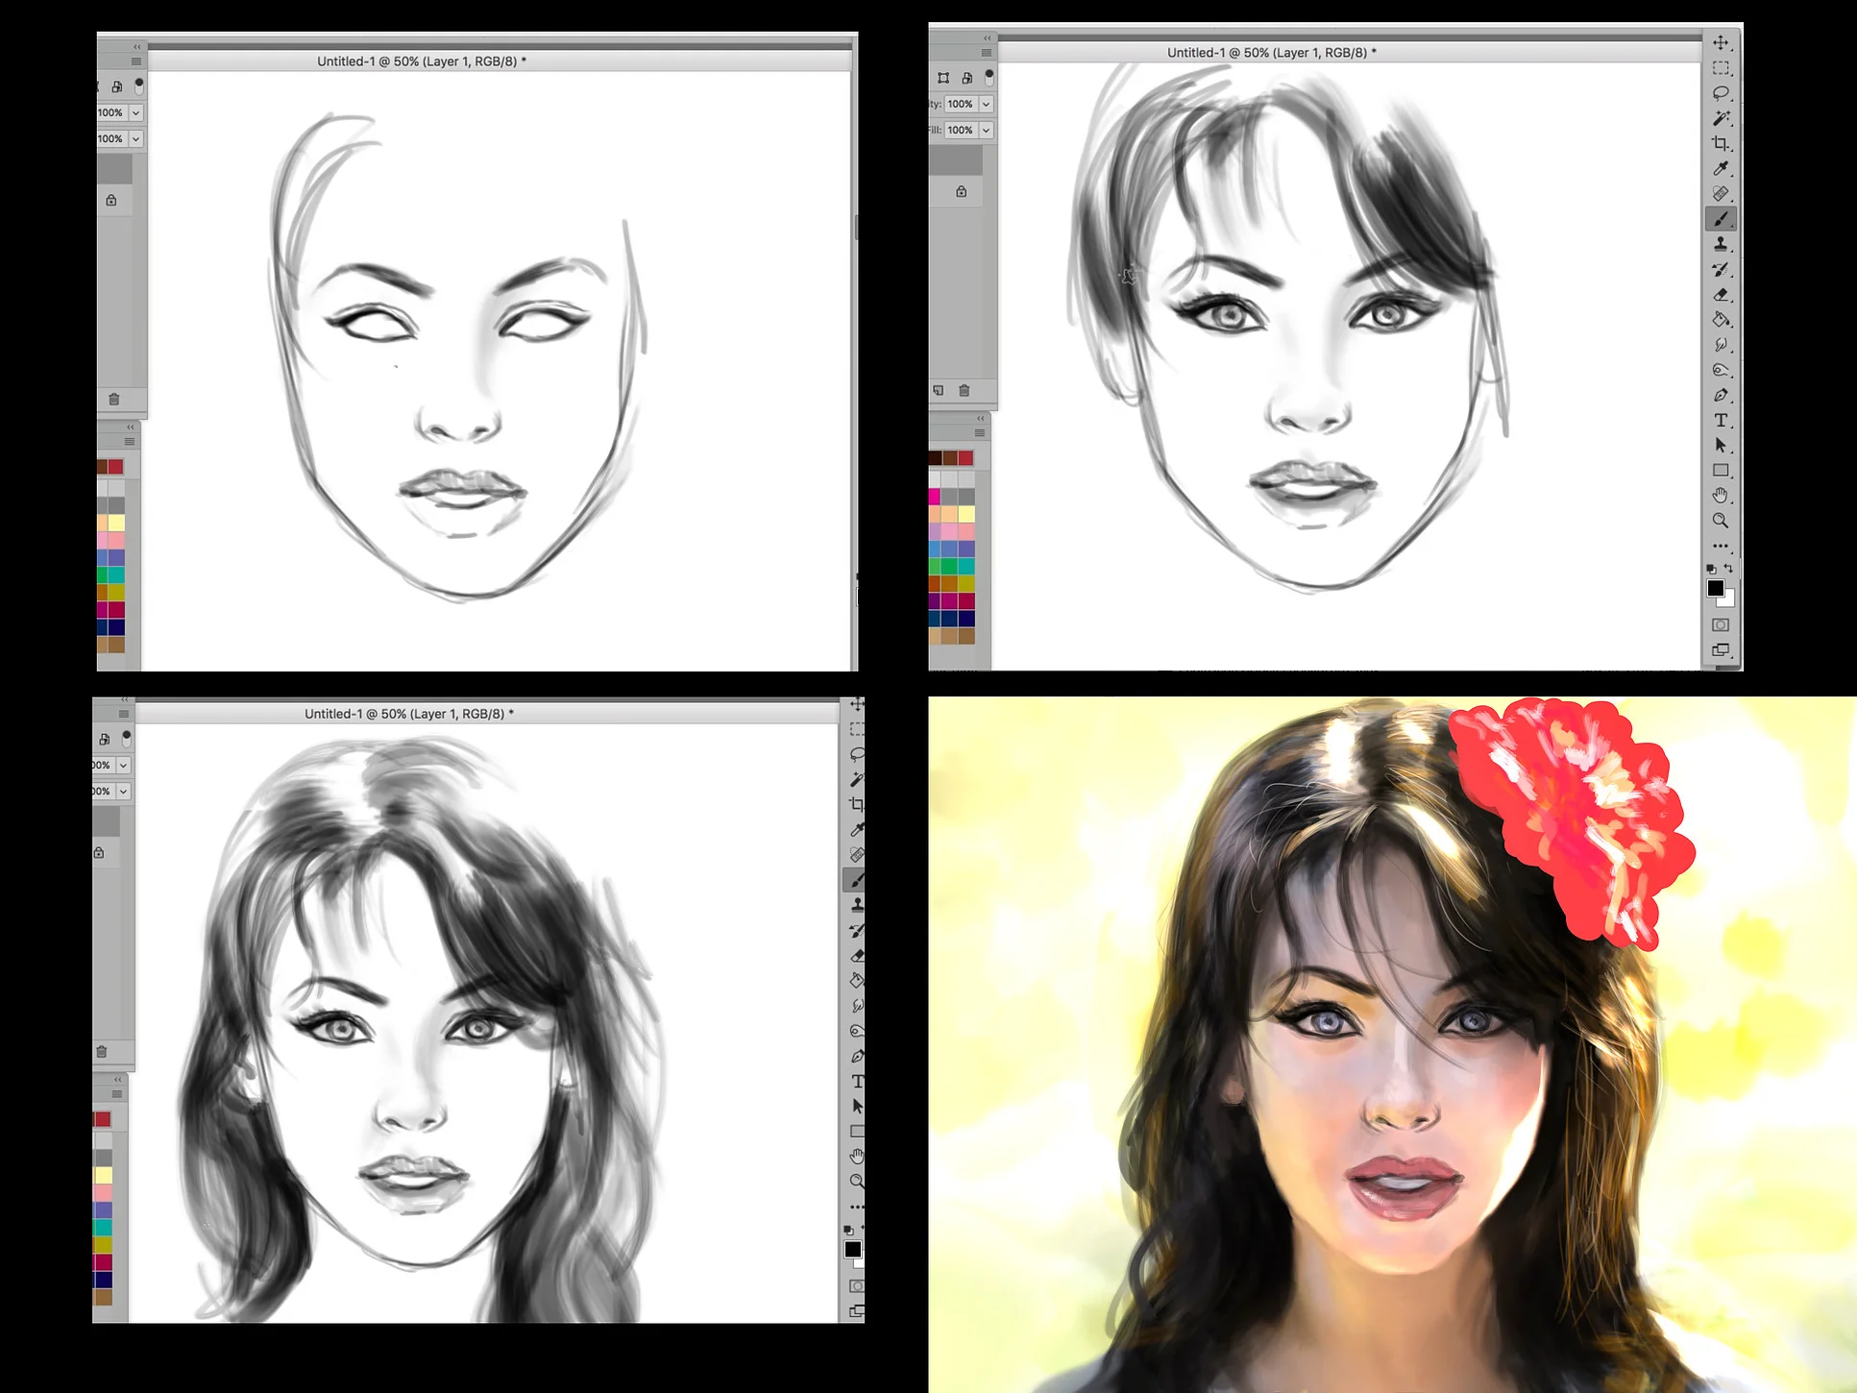
Task: Swap foreground and background colors in the top-right toolbar
Action: point(1728,569)
